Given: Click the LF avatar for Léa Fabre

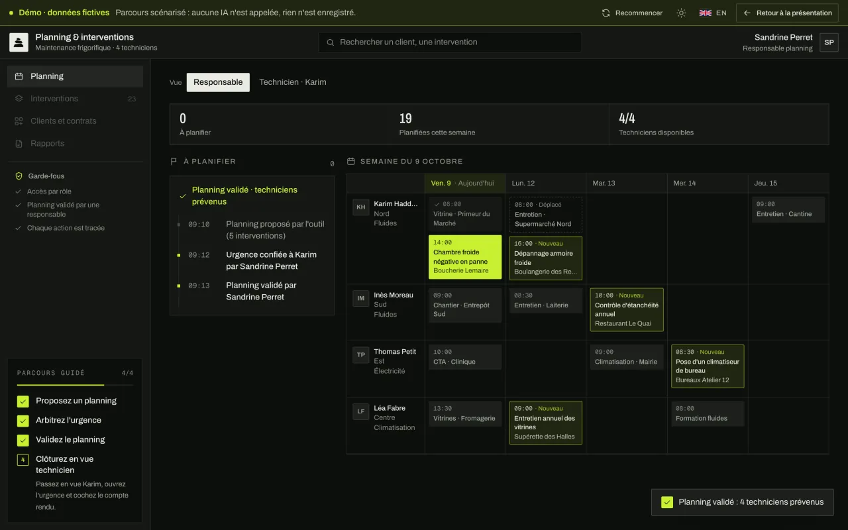Looking at the screenshot, I should 361,411.
